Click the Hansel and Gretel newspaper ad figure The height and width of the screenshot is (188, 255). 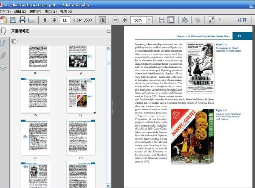[x=200, y=68]
